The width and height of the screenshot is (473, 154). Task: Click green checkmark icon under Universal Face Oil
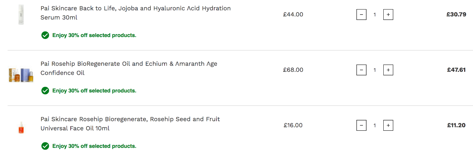tap(45, 146)
